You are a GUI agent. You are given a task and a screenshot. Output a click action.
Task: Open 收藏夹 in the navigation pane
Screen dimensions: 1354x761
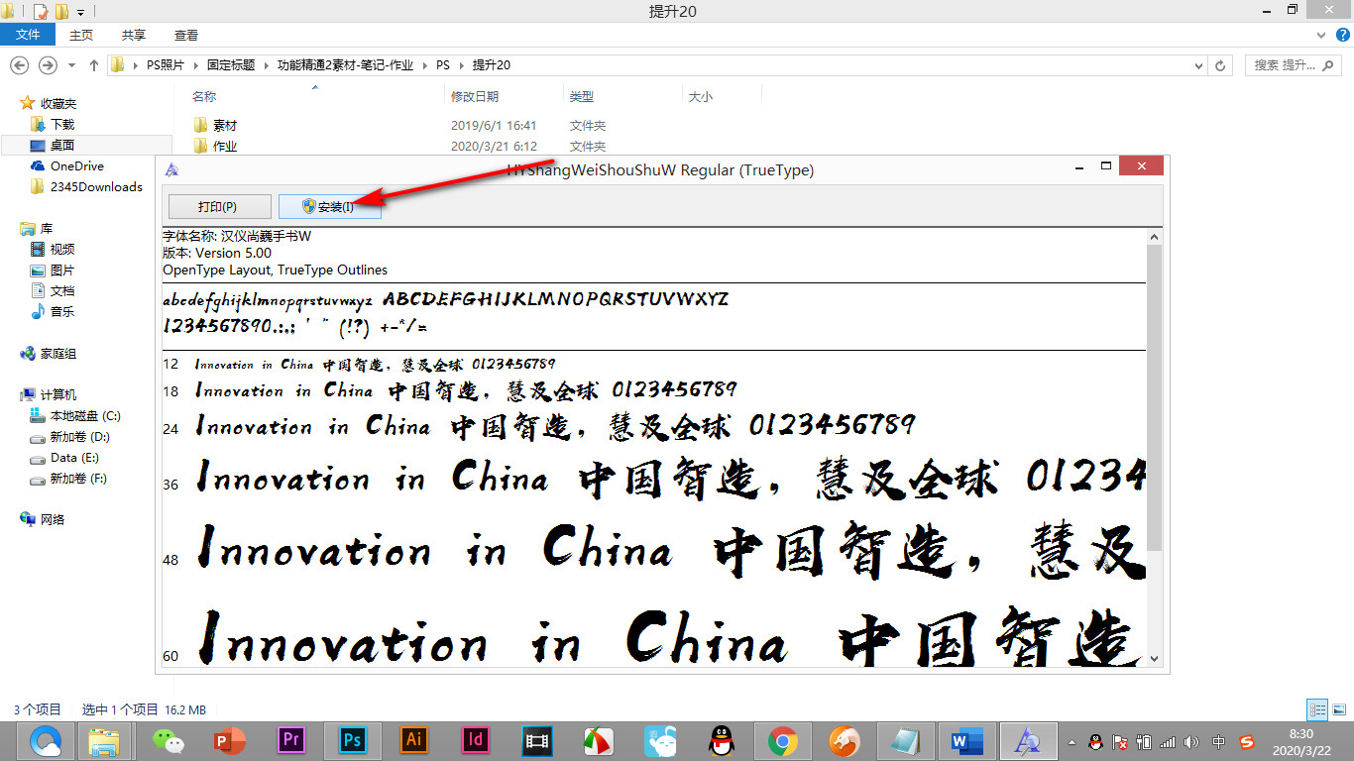57,103
